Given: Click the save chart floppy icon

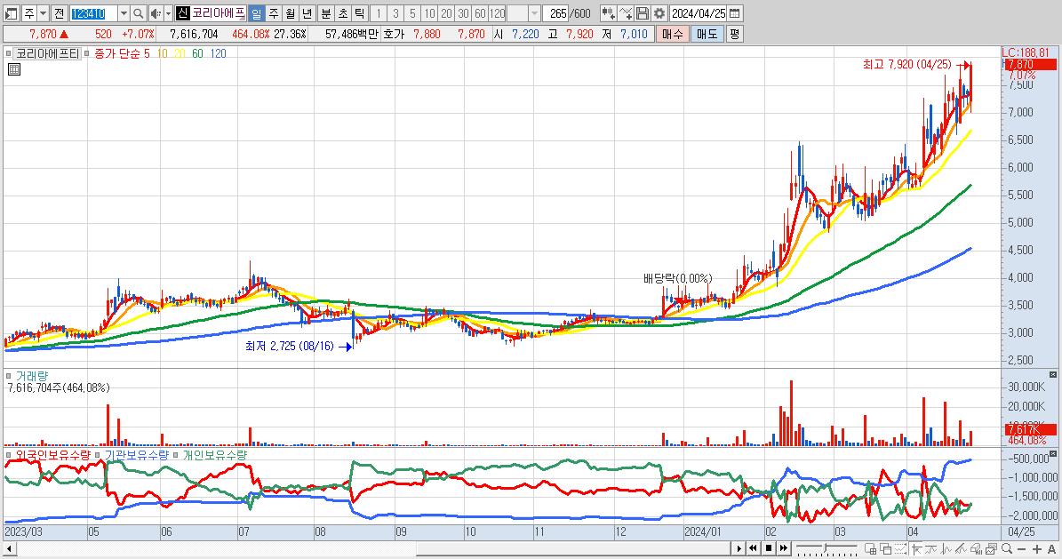Looking at the screenshot, I should click(x=643, y=13).
